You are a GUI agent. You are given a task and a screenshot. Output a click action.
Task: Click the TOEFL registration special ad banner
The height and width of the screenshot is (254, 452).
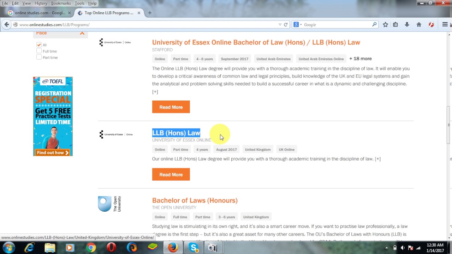coord(53,116)
